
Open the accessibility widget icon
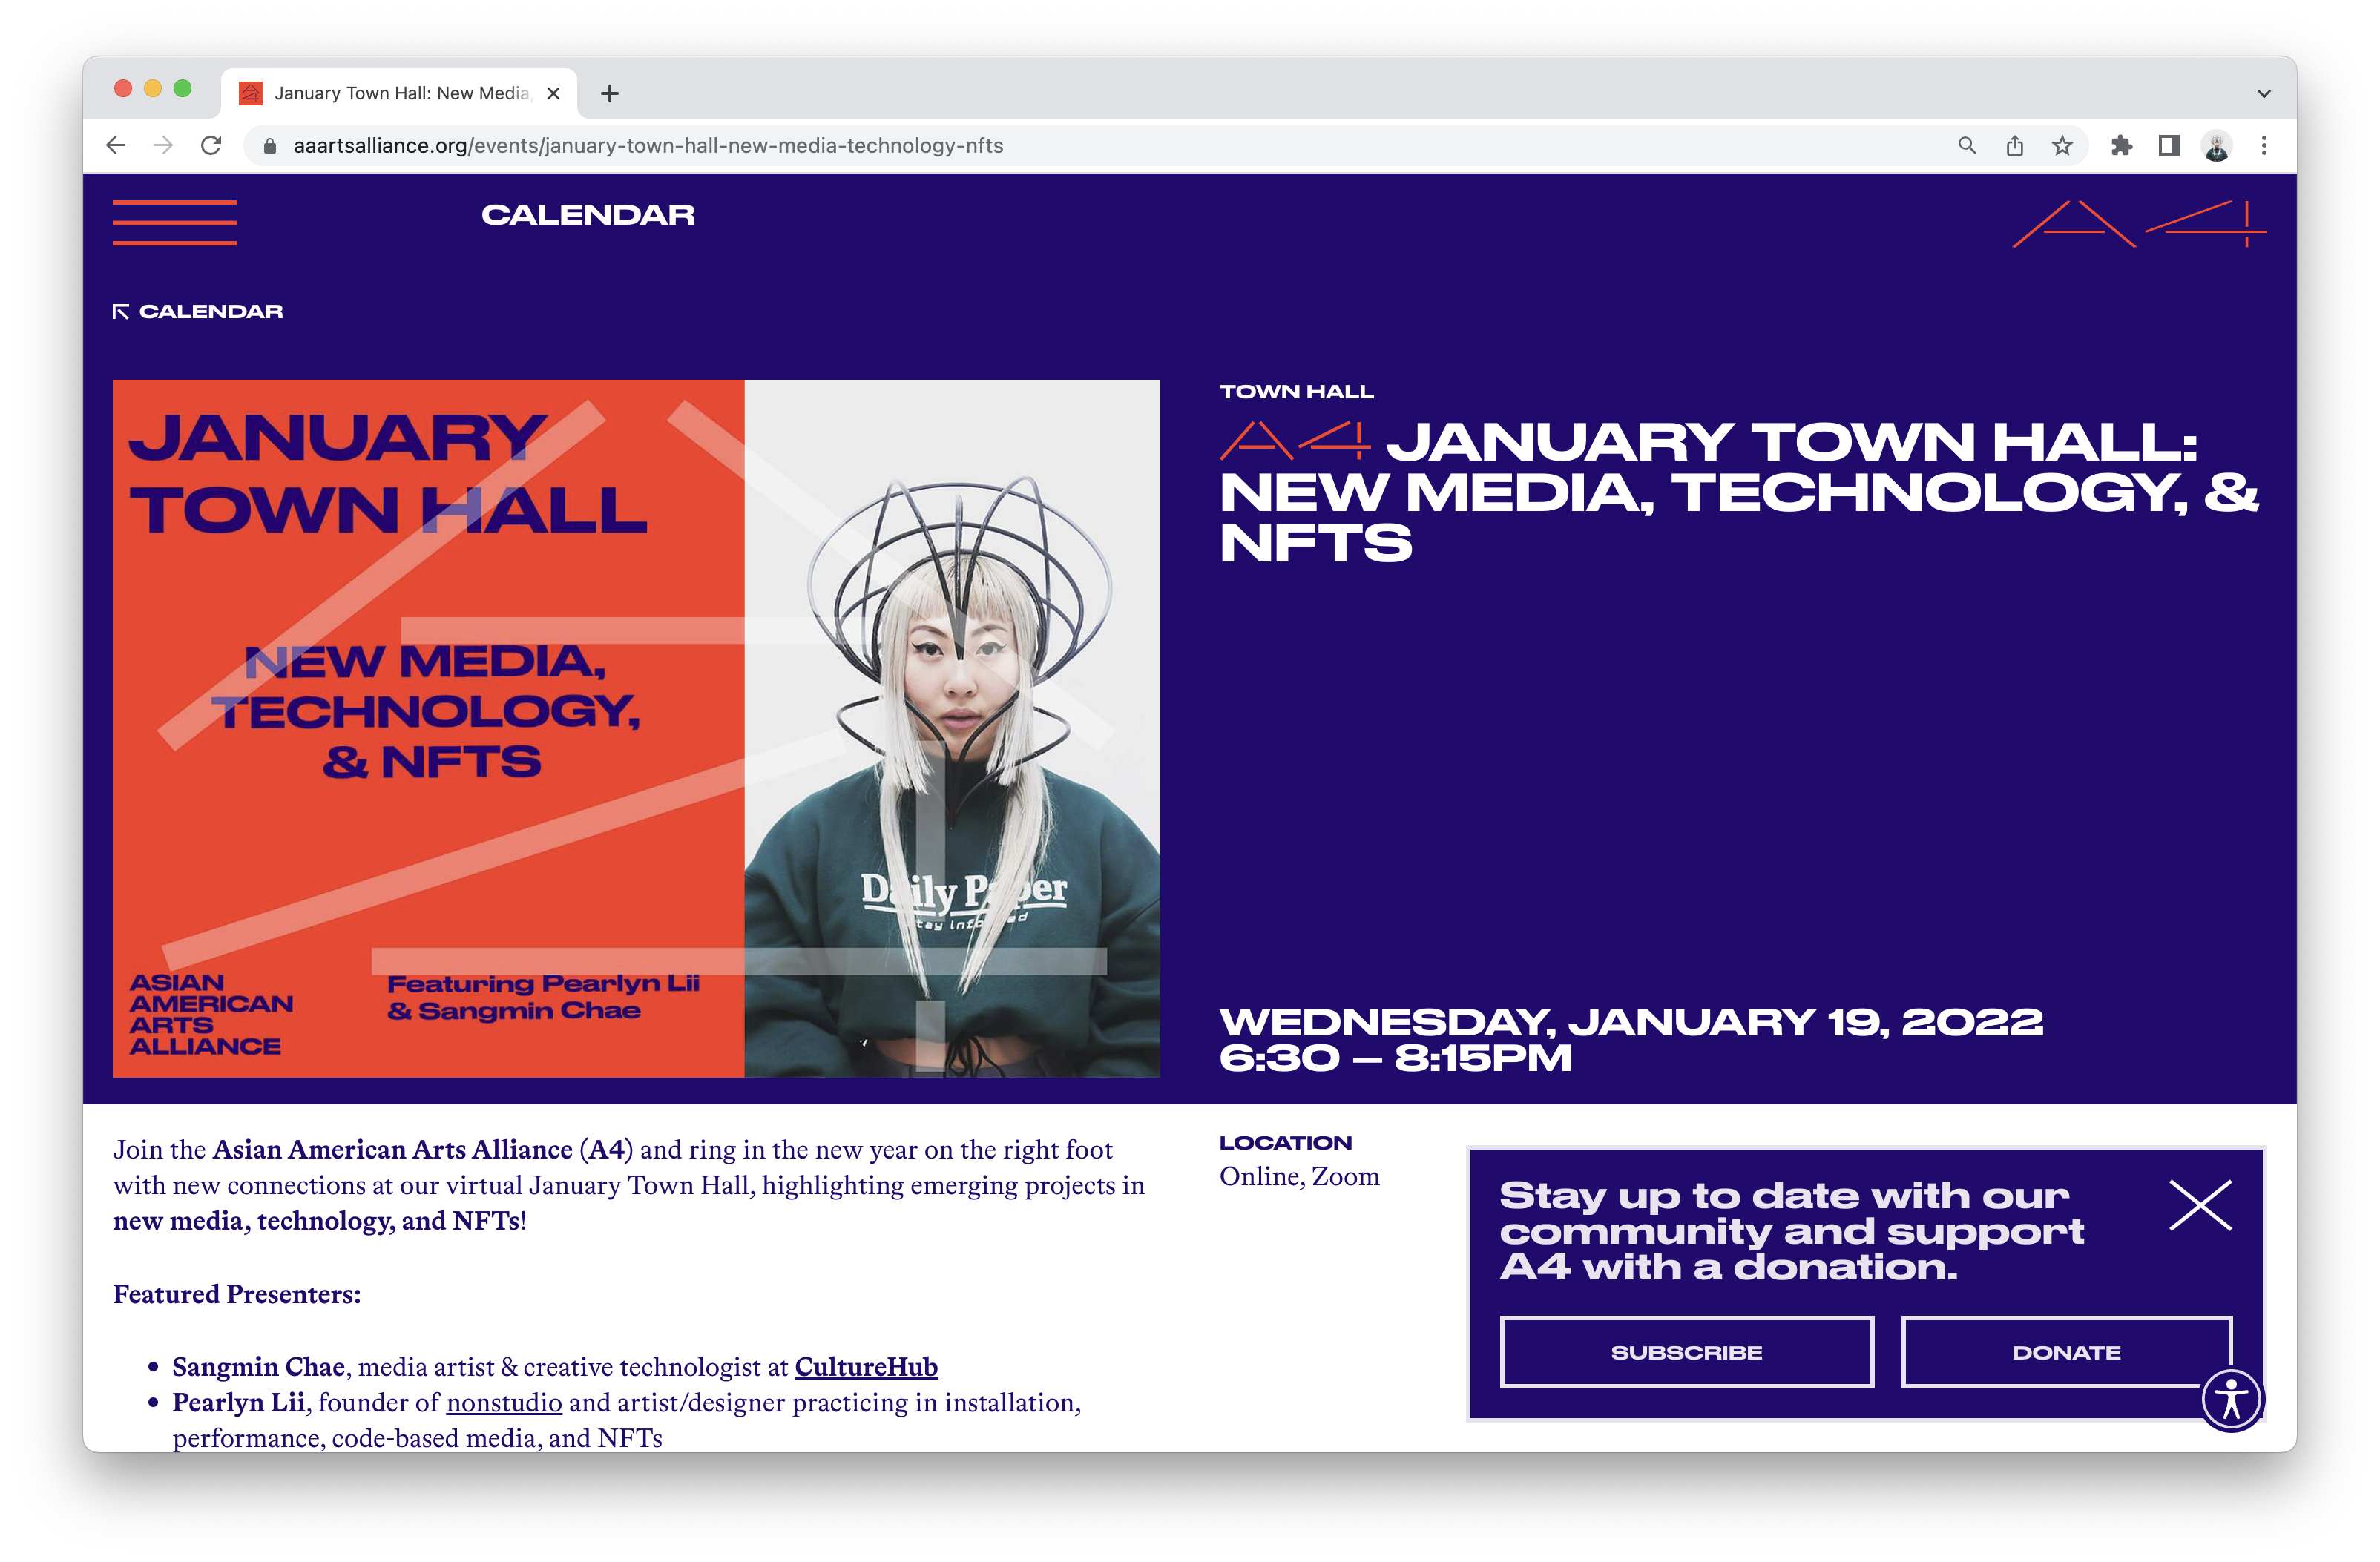point(2231,1398)
